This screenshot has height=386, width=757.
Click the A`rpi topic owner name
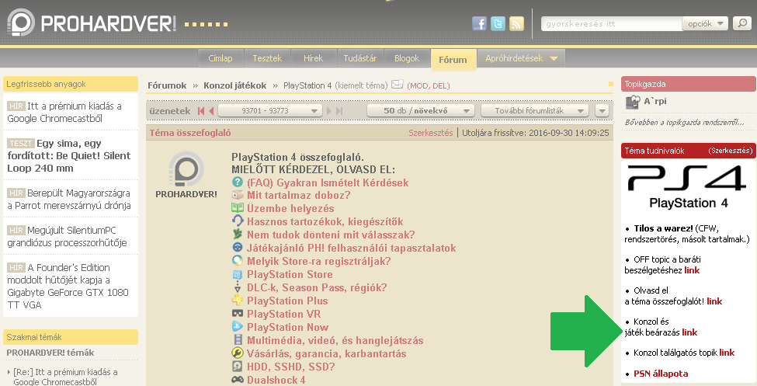pyautogui.click(x=655, y=102)
